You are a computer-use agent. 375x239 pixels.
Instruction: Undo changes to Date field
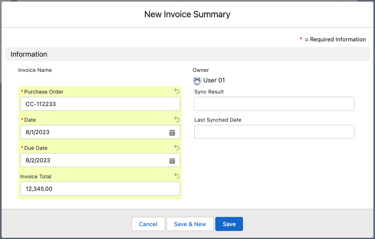pyautogui.click(x=177, y=119)
